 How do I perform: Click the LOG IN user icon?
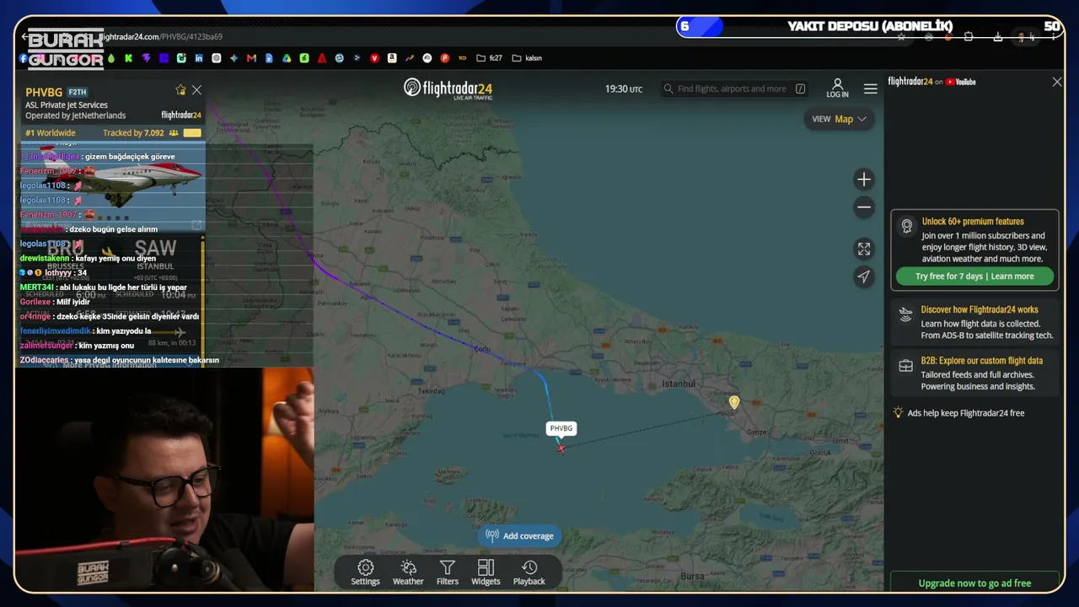click(837, 89)
